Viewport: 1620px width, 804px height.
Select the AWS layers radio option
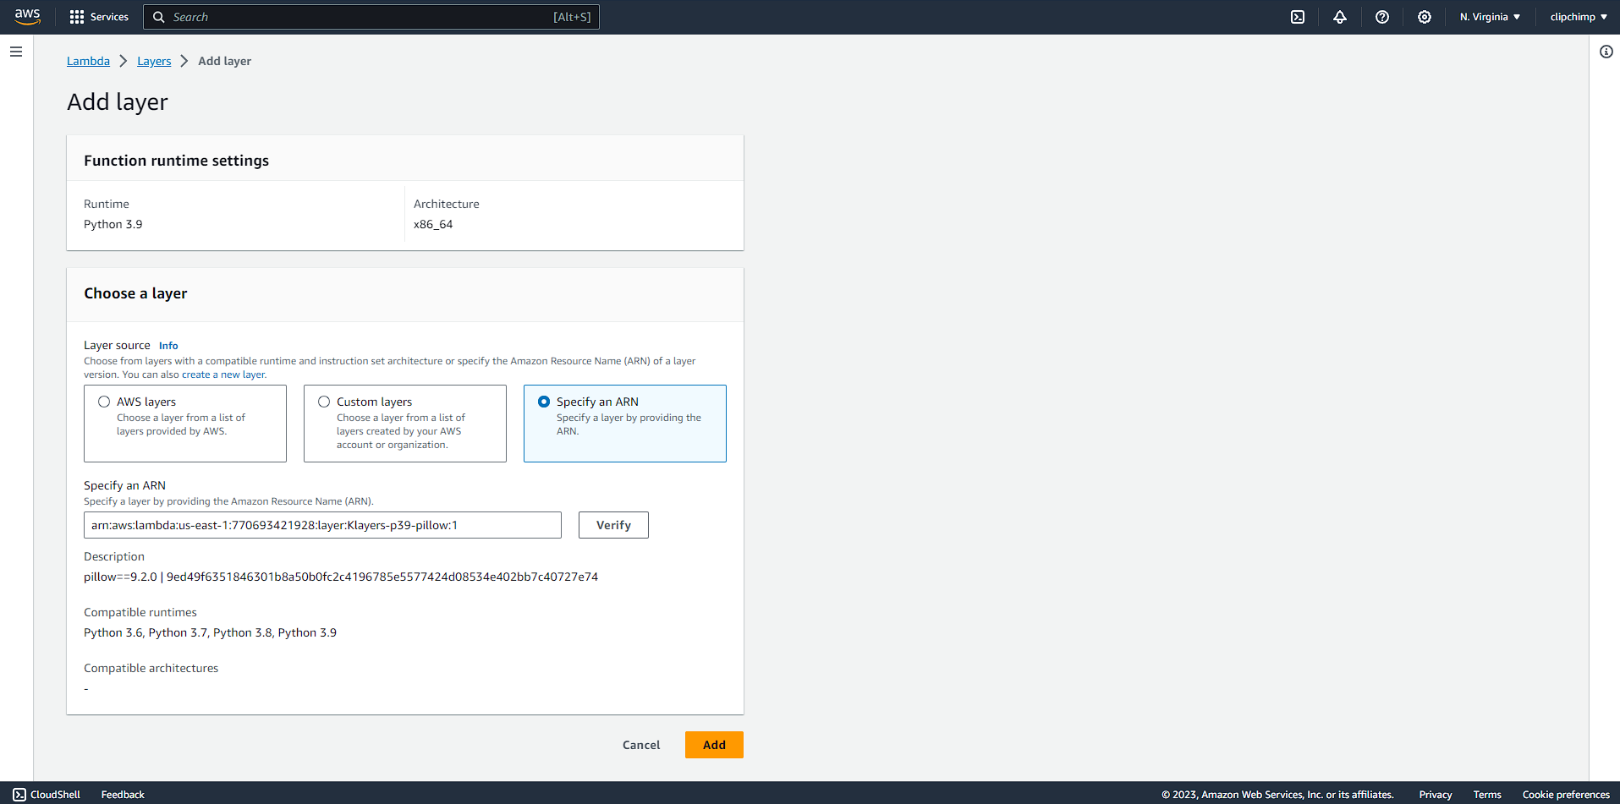(104, 402)
